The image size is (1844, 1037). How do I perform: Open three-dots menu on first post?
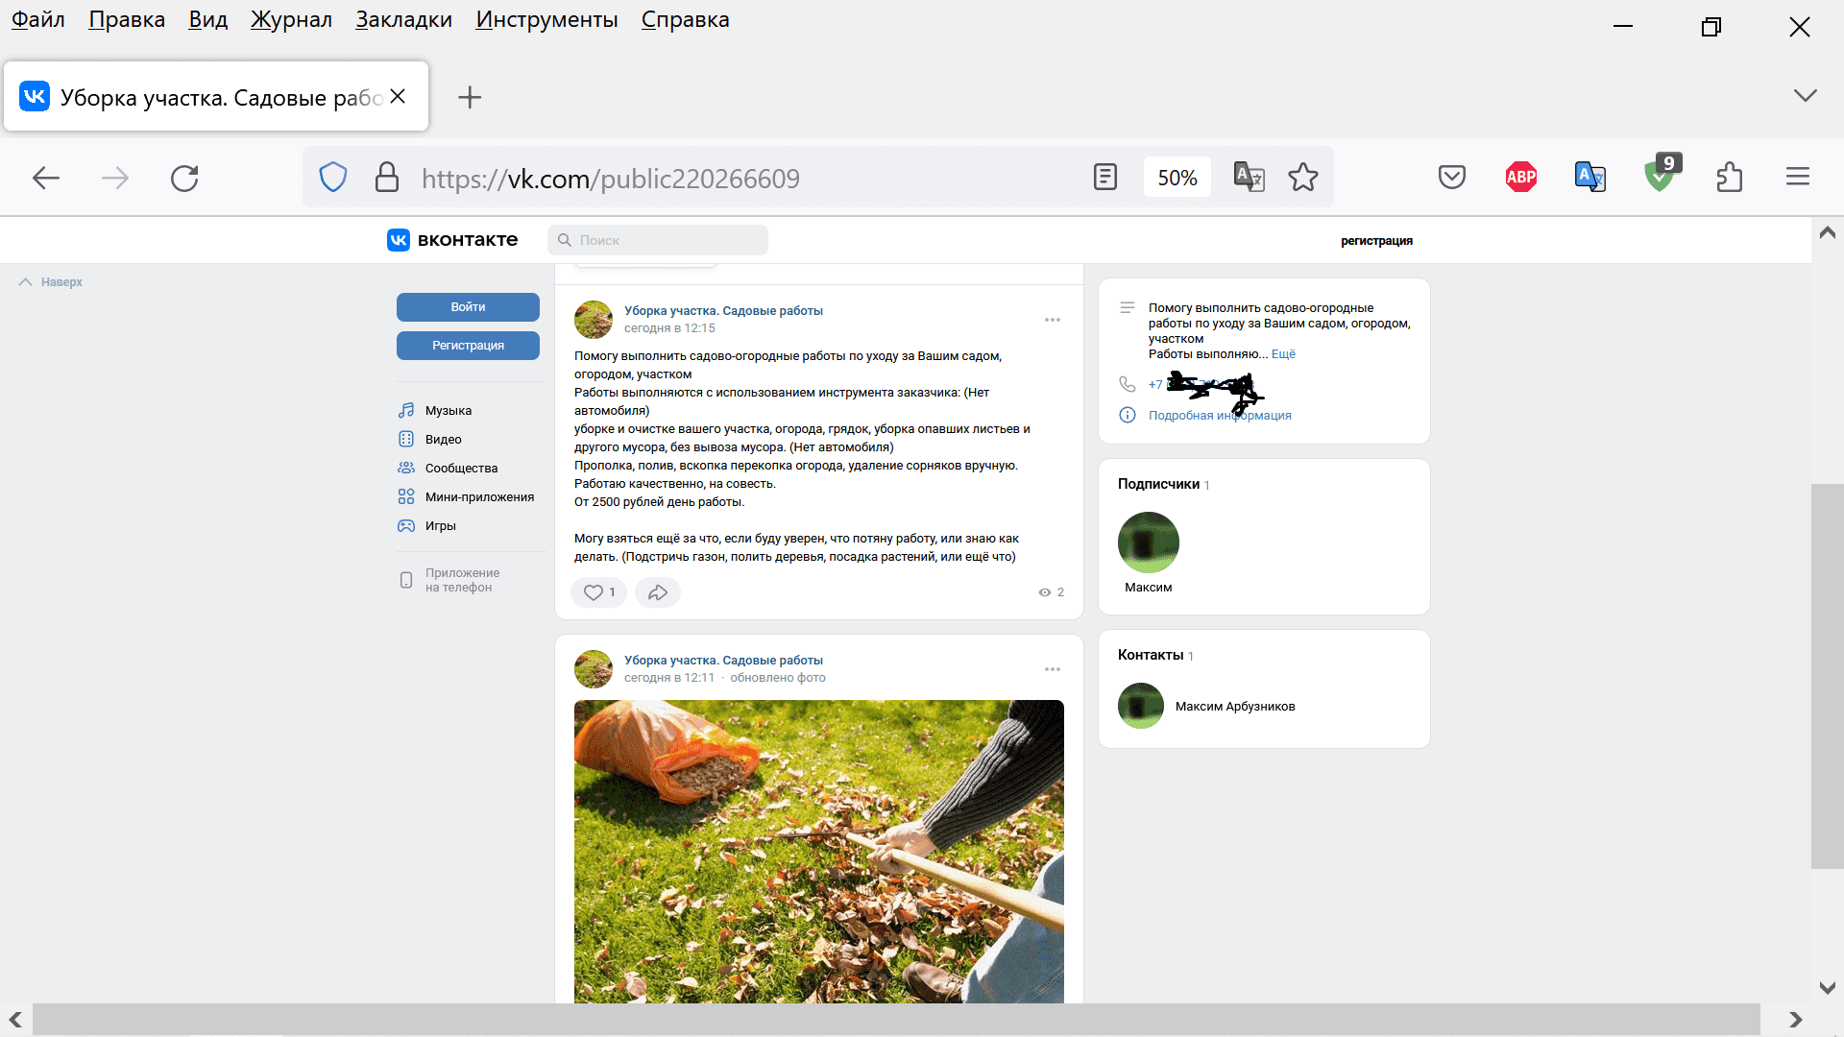pyautogui.click(x=1053, y=320)
